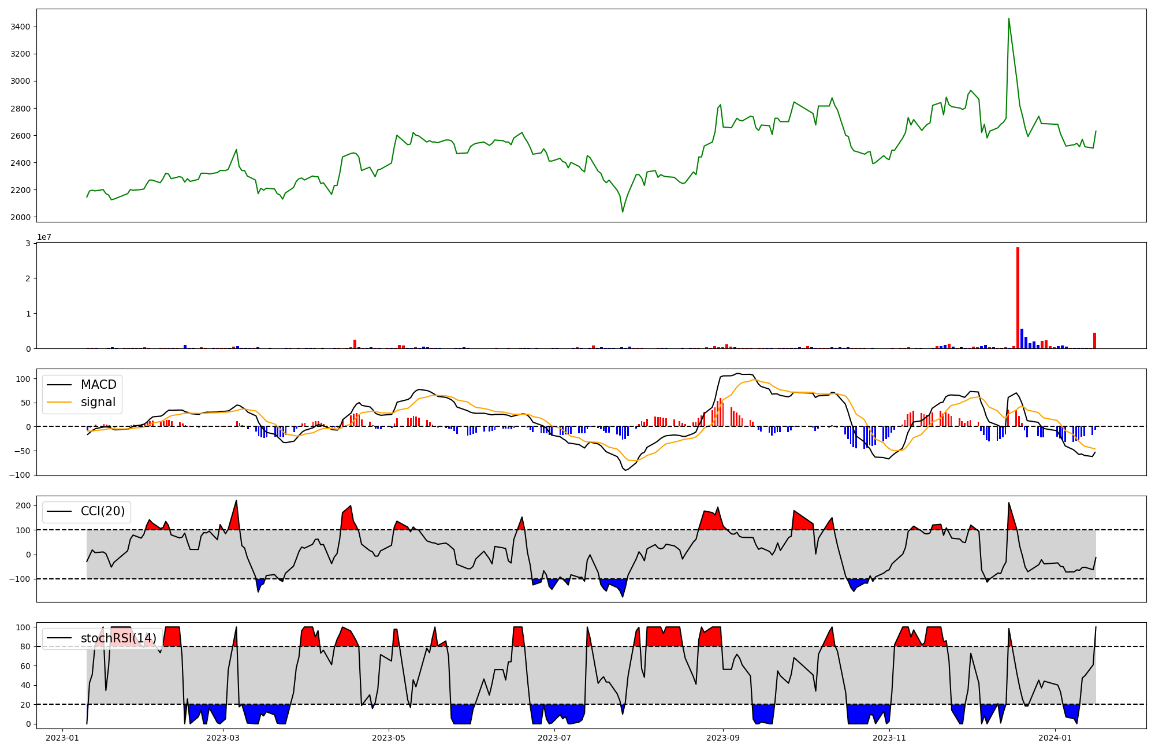Select the signal legend text
Viewport: 1155px width, 751px height.
(98, 402)
